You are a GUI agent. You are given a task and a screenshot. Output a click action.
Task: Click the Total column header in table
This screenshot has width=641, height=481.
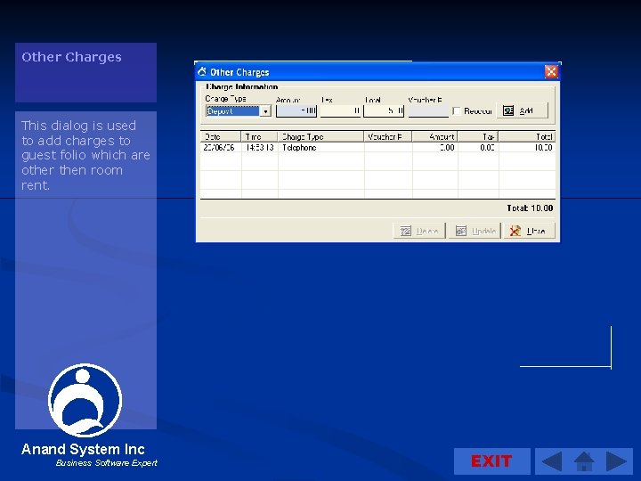pyautogui.click(x=527, y=136)
